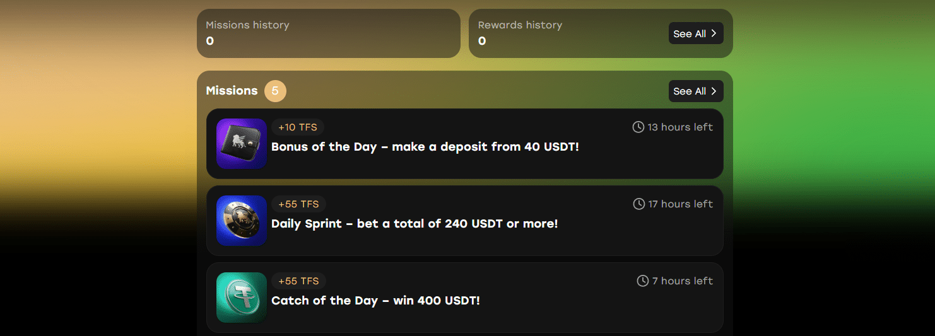This screenshot has height=336, width=935.
Task: Click the clock icon beside 13 hours left
Action: click(638, 127)
